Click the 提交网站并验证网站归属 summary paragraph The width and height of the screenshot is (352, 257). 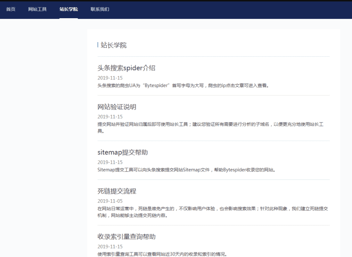210,128
